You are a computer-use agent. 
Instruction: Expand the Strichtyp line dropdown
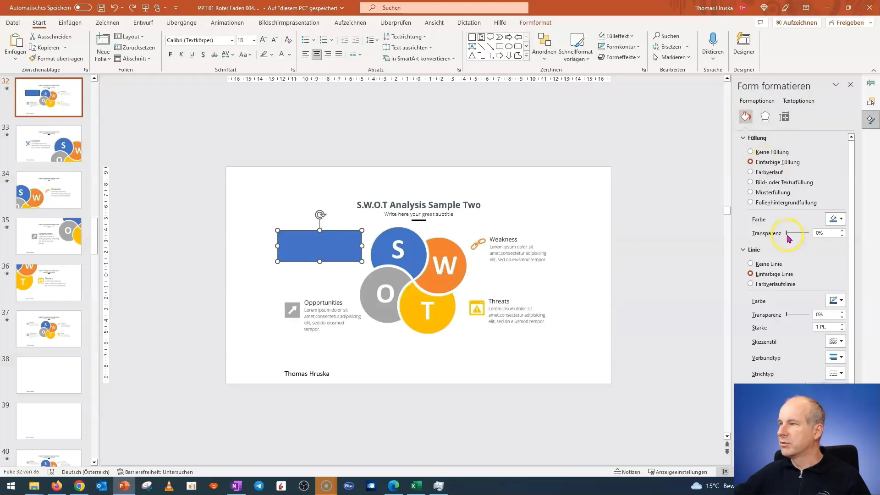[841, 374]
